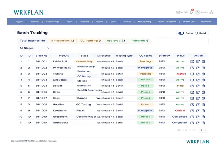Click second edit icon in Printed Mags row
Screen dimensions: 224x151
click(198, 68)
